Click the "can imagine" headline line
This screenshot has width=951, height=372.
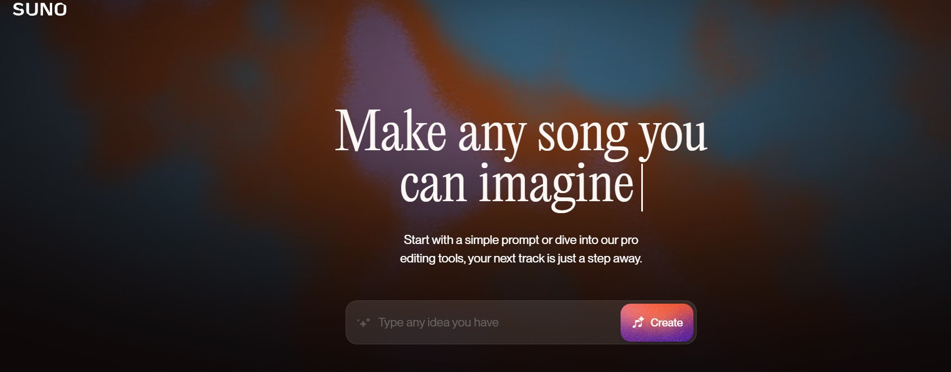click(x=517, y=184)
